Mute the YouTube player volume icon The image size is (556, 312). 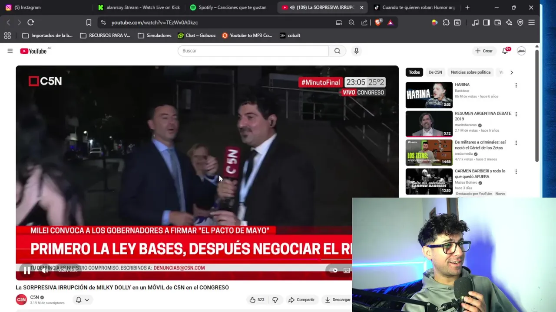click(x=45, y=270)
